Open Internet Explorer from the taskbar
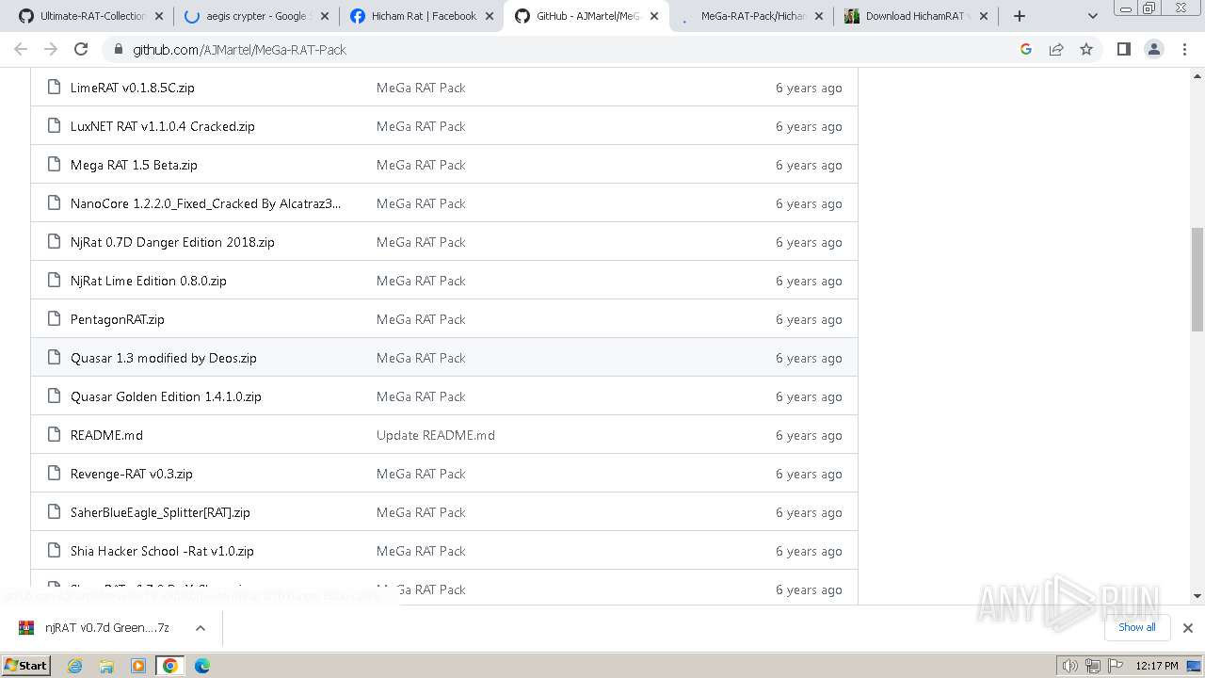This screenshot has width=1205, height=678. coord(75,666)
